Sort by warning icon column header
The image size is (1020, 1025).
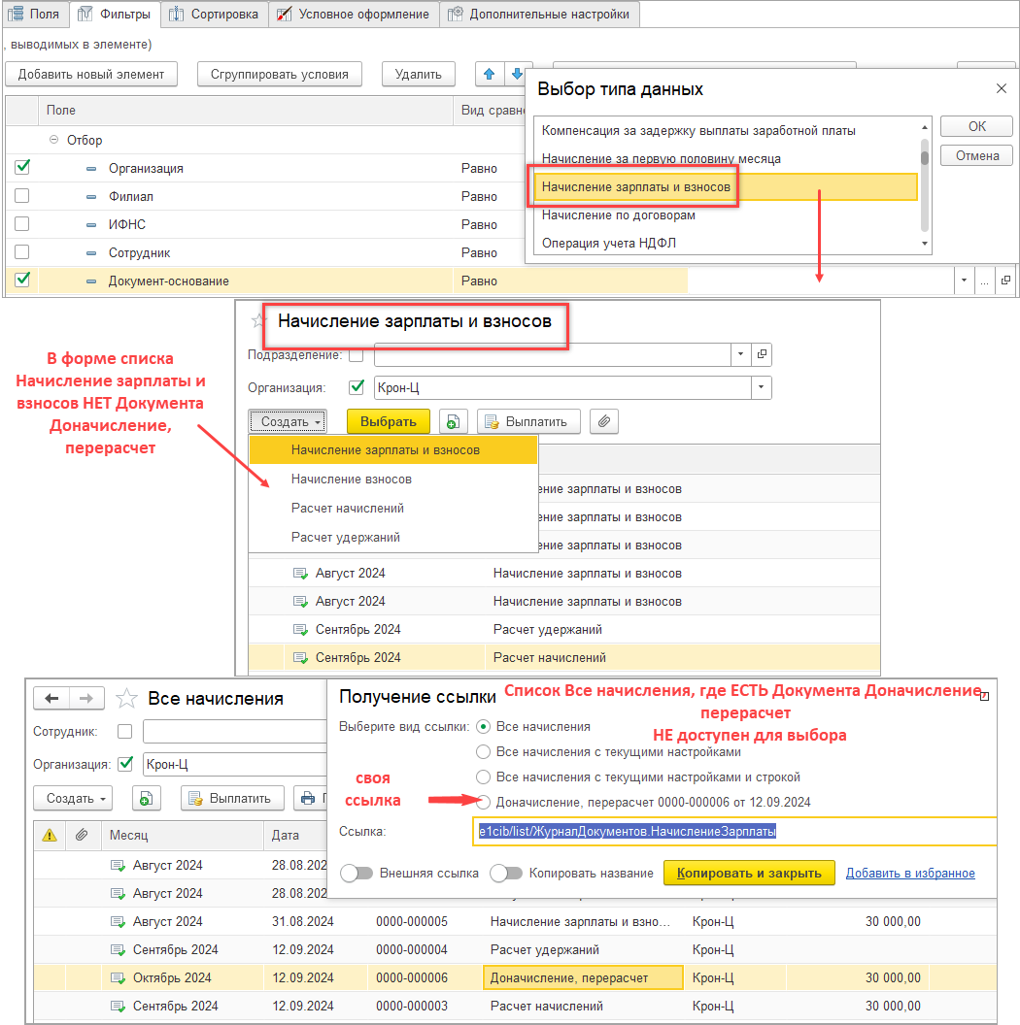[50, 836]
